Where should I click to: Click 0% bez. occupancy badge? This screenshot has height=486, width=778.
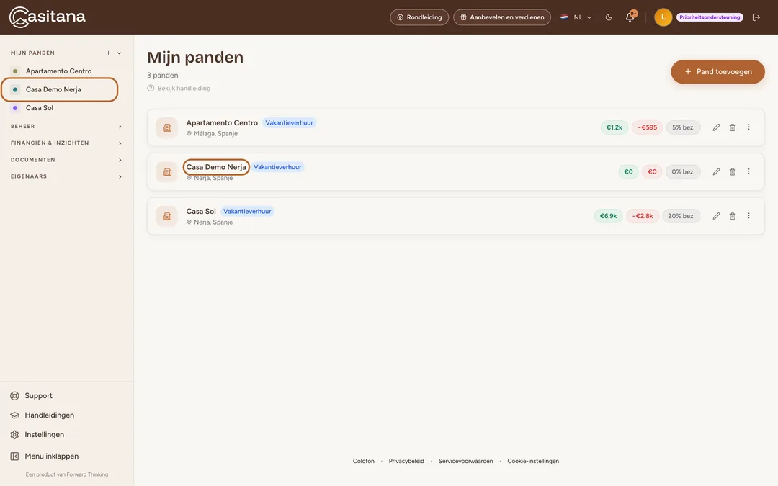pos(683,171)
